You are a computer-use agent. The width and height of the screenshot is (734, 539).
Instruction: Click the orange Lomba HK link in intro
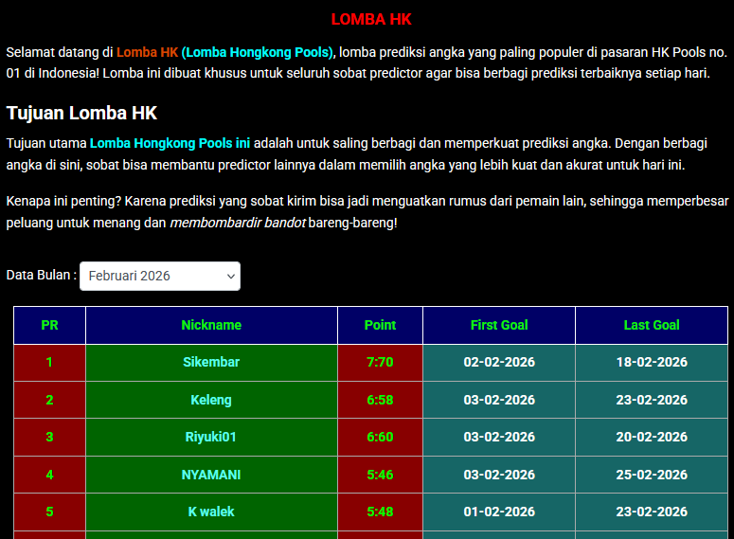coord(147,52)
